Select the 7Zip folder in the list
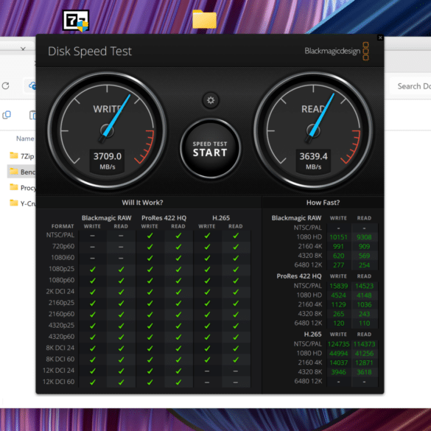The width and height of the screenshot is (431, 431). click(x=21, y=156)
